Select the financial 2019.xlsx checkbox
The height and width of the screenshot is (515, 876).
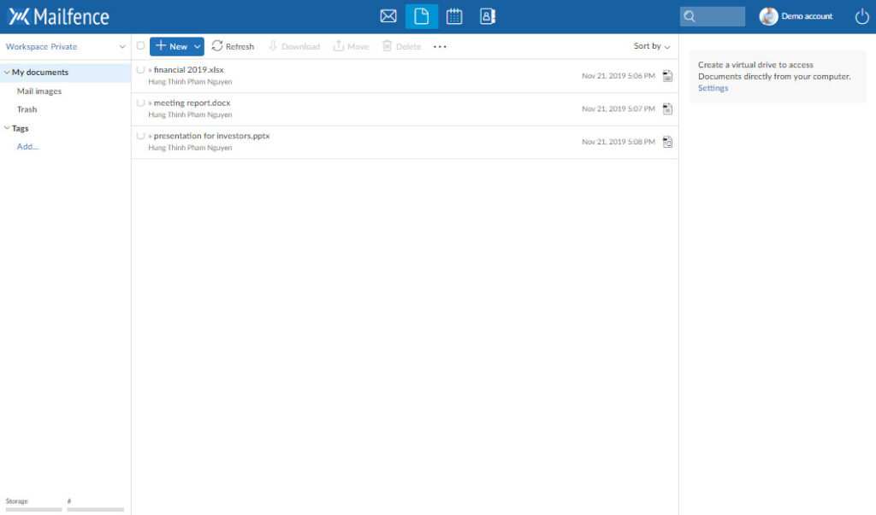point(141,70)
